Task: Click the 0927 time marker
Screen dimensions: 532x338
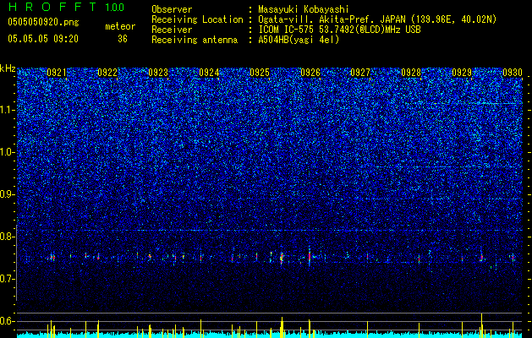Action: (x=360, y=73)
